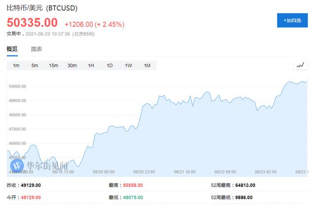Switch to the 图表 tab
This screenshot has width=316, height=214.
(x=37, y=49)
